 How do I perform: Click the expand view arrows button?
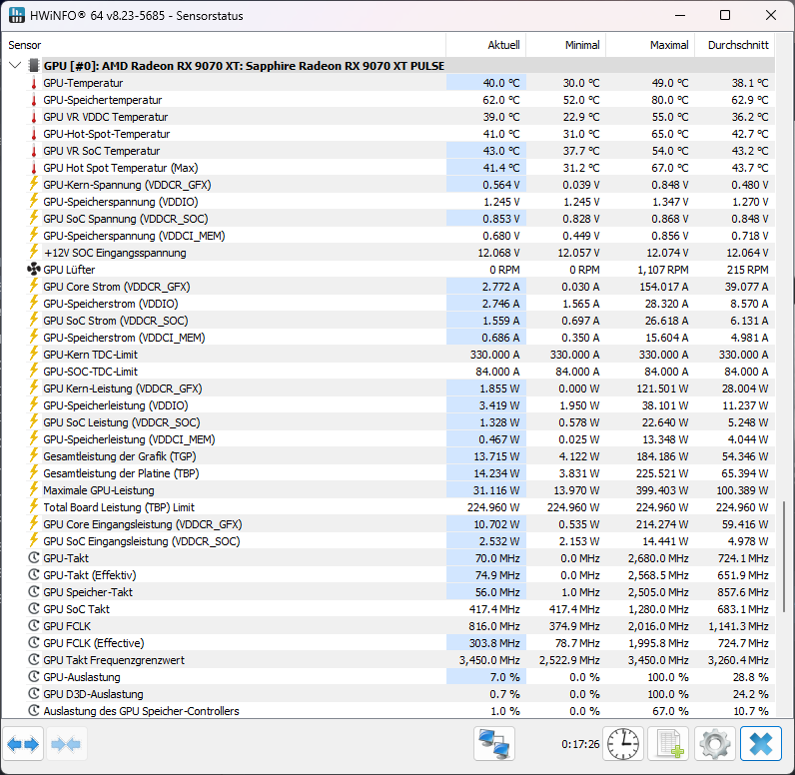click(x=23, y=744)
